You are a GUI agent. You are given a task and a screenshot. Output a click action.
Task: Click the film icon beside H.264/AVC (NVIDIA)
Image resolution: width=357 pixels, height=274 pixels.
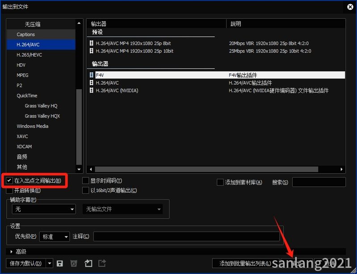pyautogui.click(x=92, y=90)
